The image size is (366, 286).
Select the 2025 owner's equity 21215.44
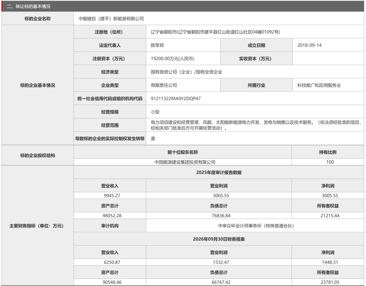point(330,216)
